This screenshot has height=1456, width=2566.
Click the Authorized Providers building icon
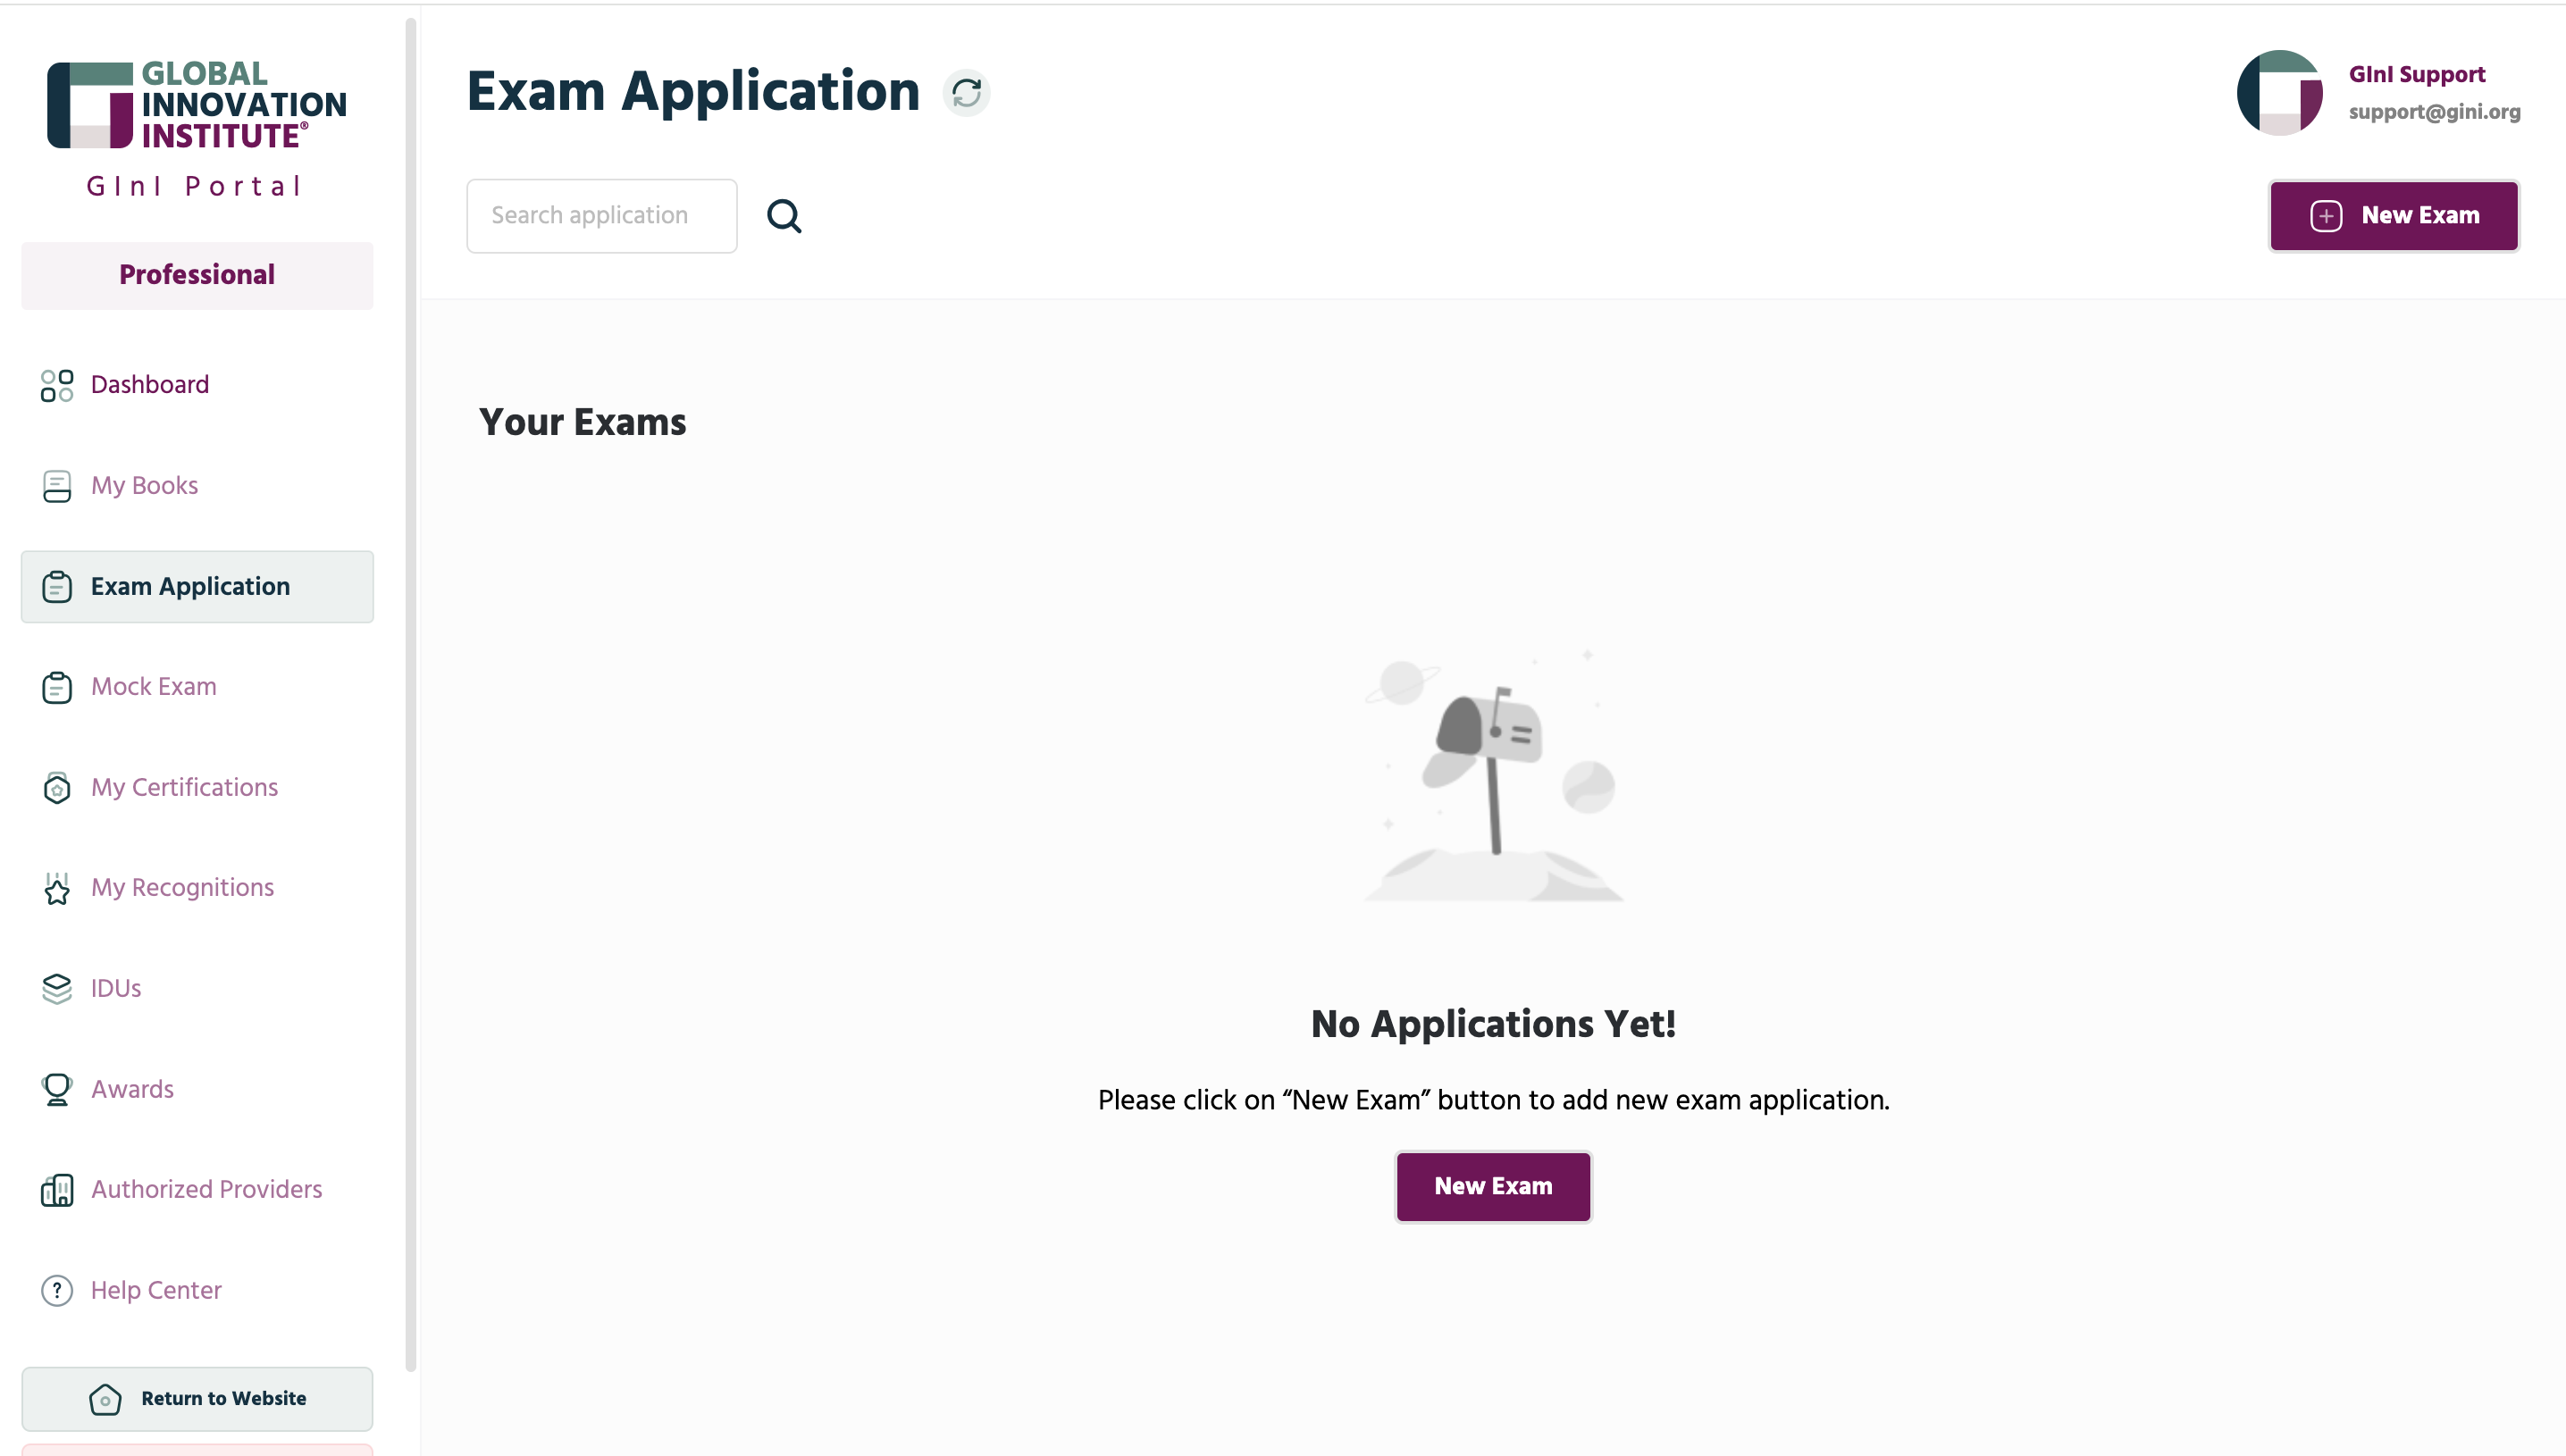(x=57, y=1190)
